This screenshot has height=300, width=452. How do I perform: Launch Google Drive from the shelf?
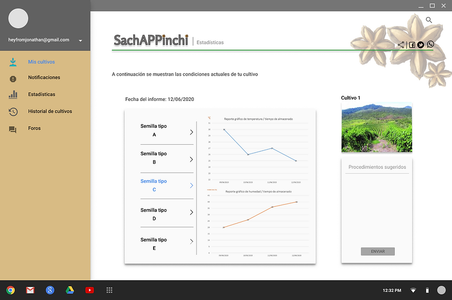[x=70, y=290]
